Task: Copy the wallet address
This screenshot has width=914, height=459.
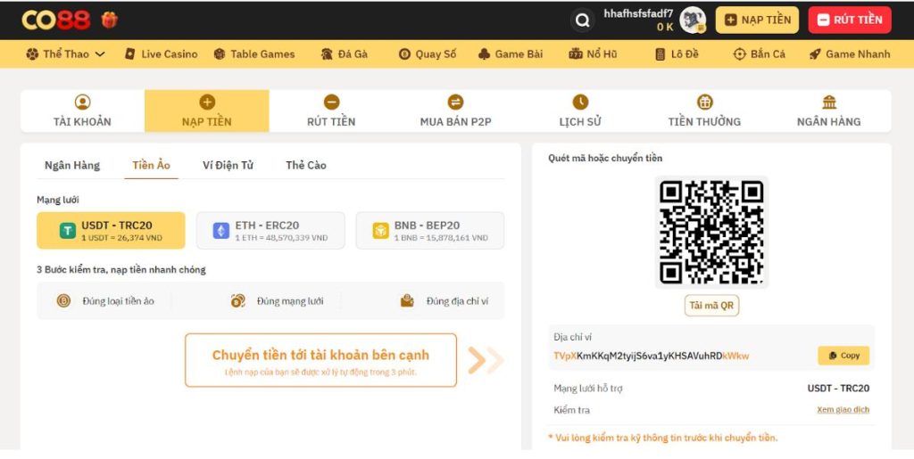Action: click(x=843, y=356)
